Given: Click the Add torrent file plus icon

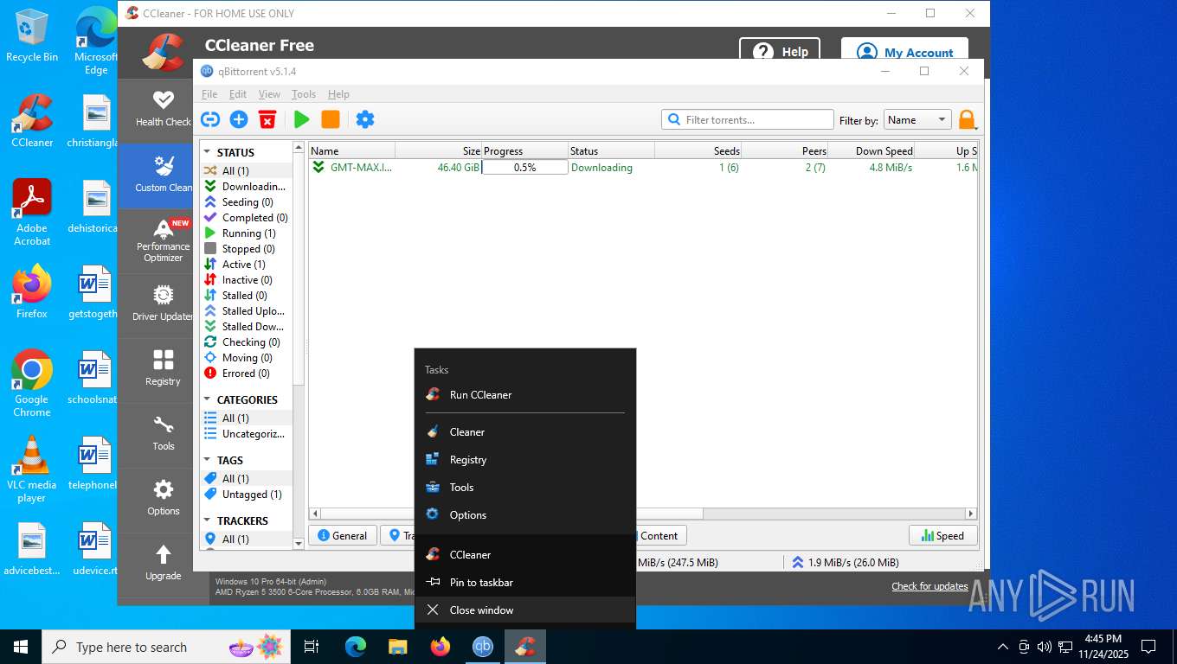Looking at the screenshot, I should 239,119.
